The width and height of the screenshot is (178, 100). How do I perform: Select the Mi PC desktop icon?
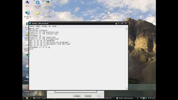27,4
